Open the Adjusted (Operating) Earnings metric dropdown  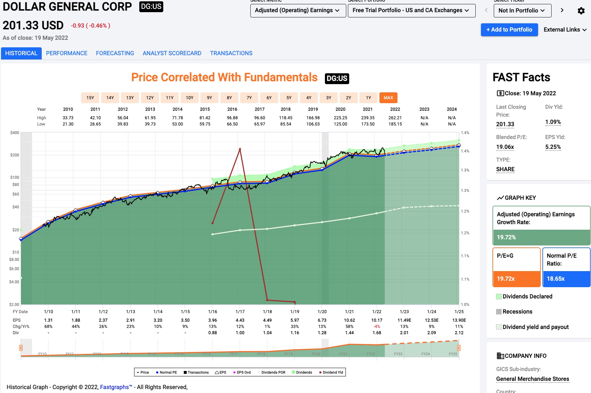click(298, 11)
